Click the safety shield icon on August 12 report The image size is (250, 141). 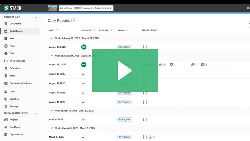coord(171,64)
